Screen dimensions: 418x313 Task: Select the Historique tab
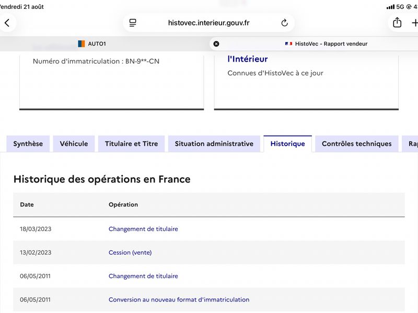pyautogui.click(x=288, y=144)
